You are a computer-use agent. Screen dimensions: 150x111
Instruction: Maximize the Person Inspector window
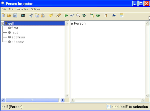(x=141, y=4)
